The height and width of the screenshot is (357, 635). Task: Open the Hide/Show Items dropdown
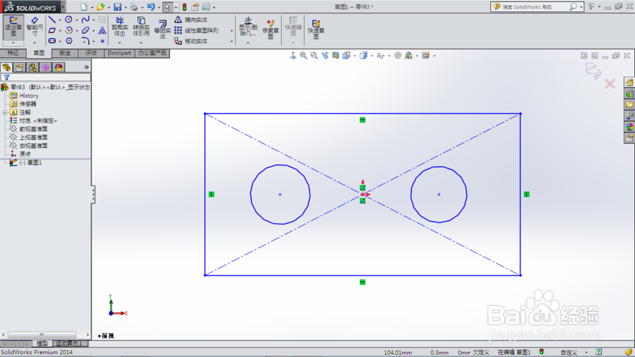tap(389, 56)
